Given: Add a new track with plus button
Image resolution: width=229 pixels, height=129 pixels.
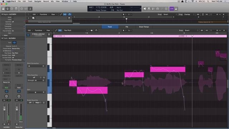Looking at the screenshot, I should click(29, 18).
